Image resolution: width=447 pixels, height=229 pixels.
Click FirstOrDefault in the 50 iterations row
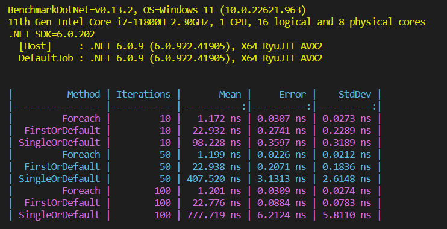(62, 166)
